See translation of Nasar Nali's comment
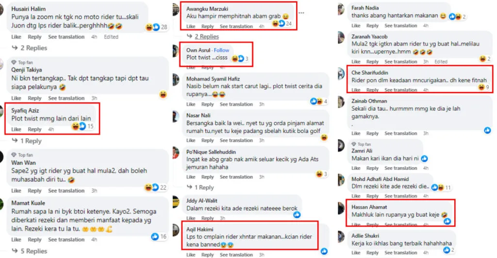This screenshot has height=258, width=497. pyautogui.click(x=236, y=140)
